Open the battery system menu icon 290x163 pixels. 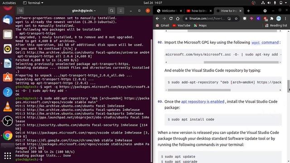click(x=281, y=3)
